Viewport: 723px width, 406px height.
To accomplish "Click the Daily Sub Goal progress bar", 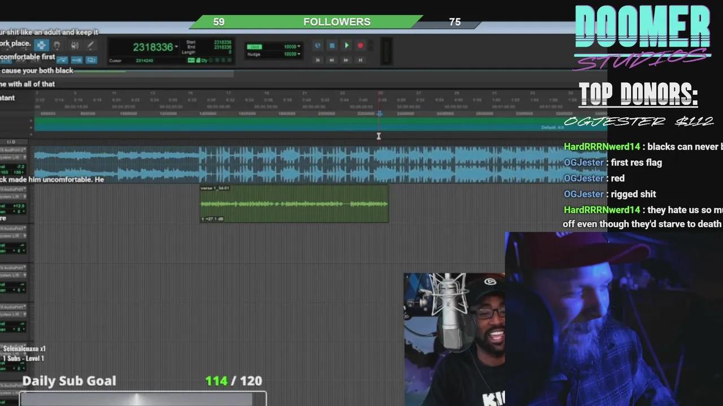I will pyautogui.click(x=143, y=399).
